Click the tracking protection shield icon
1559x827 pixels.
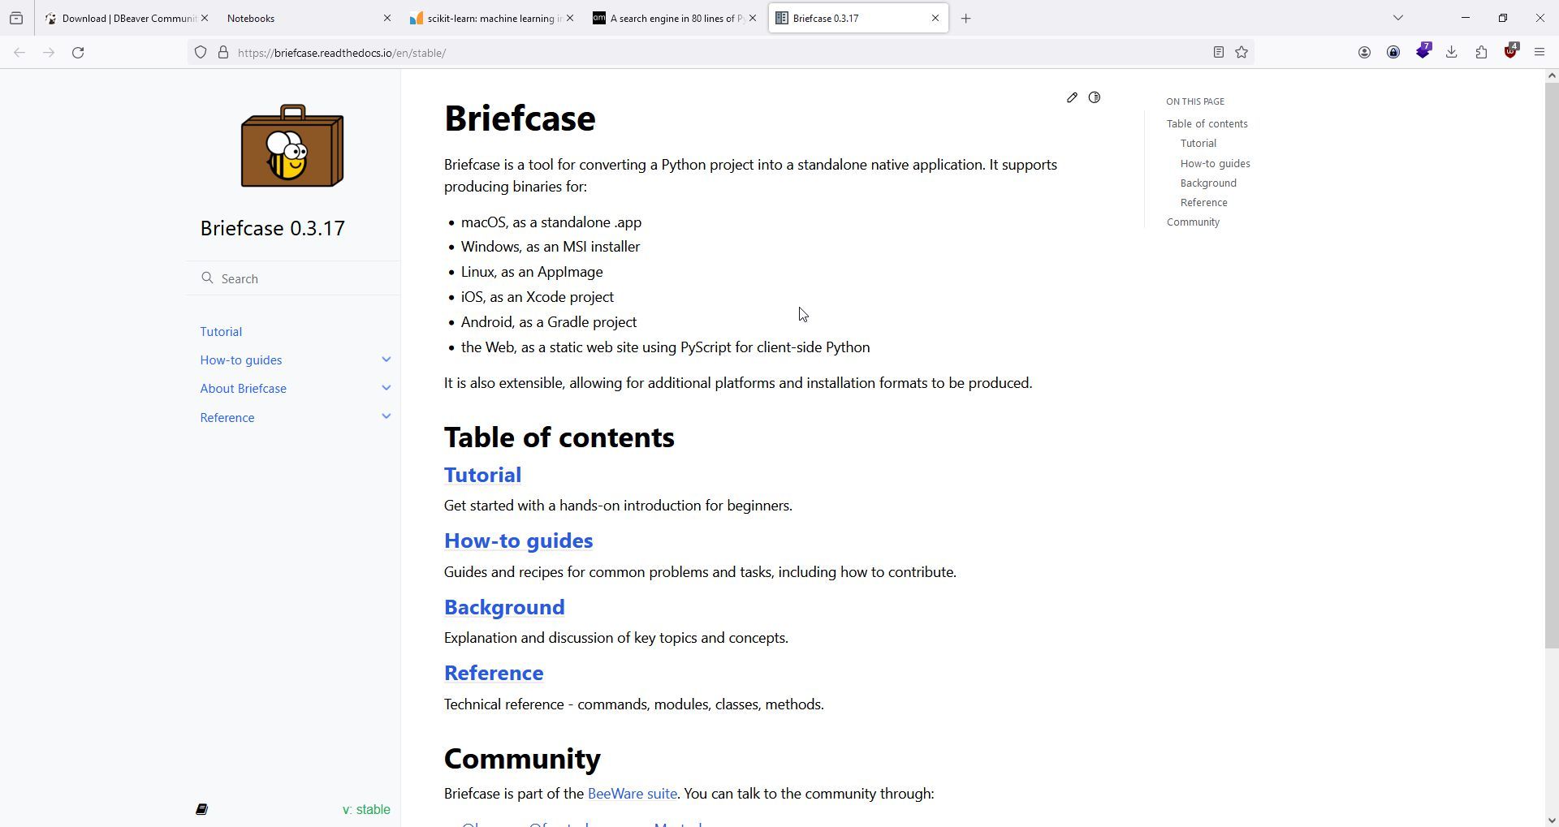(x=201, y=53)
